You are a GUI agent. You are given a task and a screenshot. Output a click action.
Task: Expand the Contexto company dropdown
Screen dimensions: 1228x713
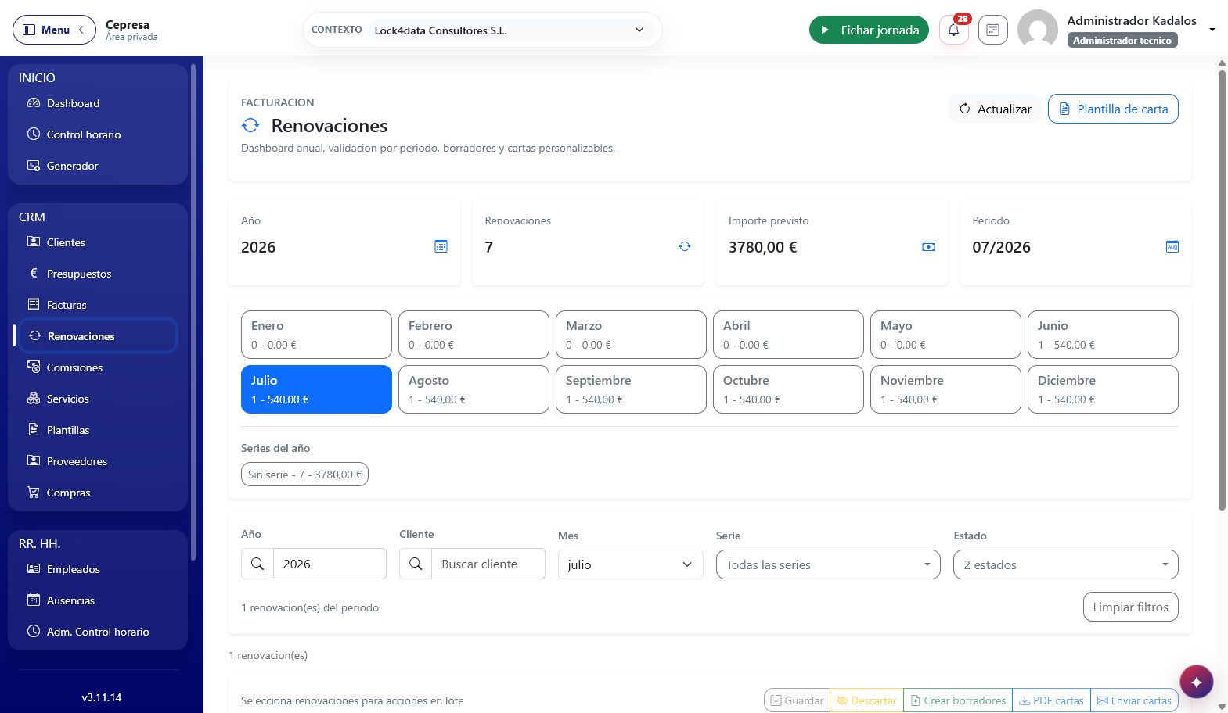(x=513, y=30)
